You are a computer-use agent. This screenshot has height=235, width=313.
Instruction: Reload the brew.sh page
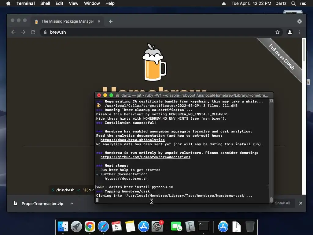[x=33, y=32]
